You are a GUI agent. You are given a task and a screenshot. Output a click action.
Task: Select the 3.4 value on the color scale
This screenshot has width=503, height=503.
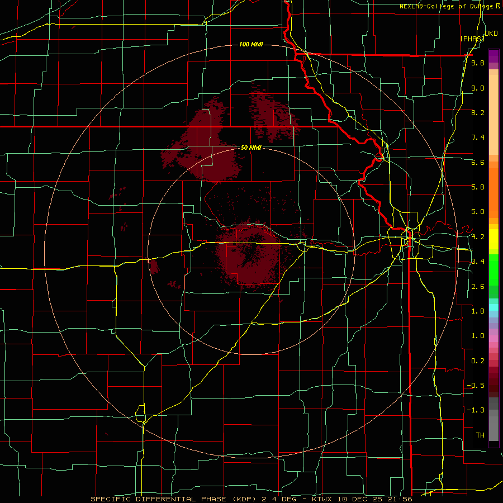pyautogui.click(x=478, y=262)
